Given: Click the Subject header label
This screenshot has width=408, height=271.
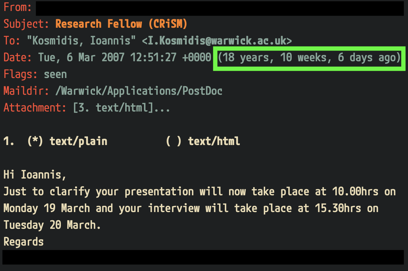Looking at the screenshot, I should (x=26, y=24).
